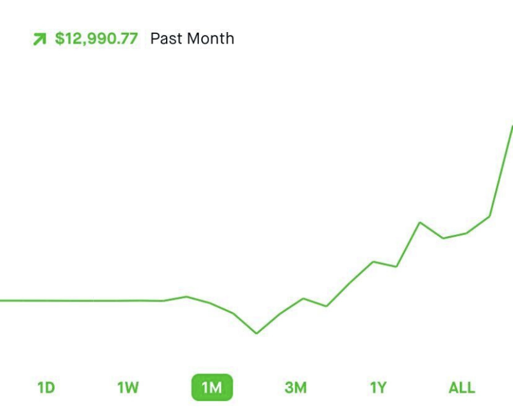
Task: Click the $12,990.77 gain amount
Action: pyautogui.click(x=96, y=38)
